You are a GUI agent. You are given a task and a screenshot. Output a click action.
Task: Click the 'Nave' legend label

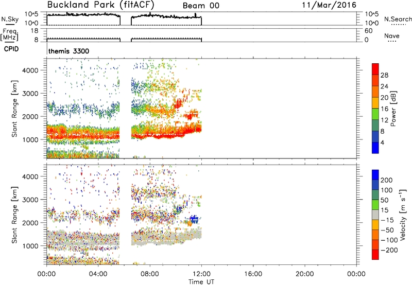pos(392,35)
